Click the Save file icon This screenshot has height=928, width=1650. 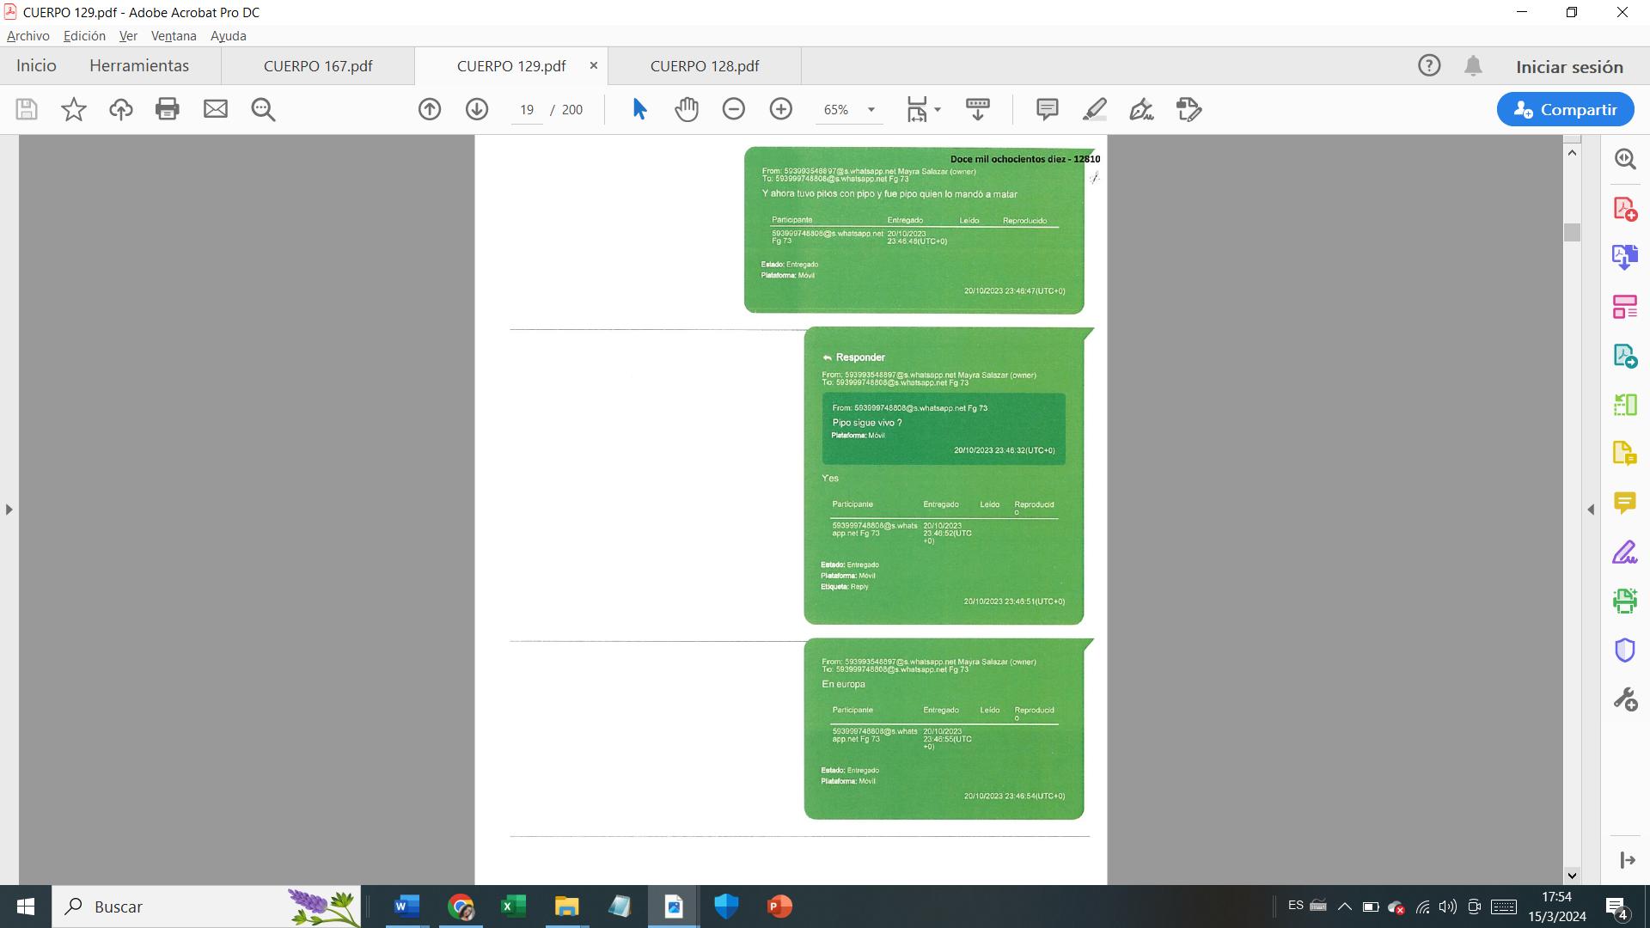pos(27,109)
